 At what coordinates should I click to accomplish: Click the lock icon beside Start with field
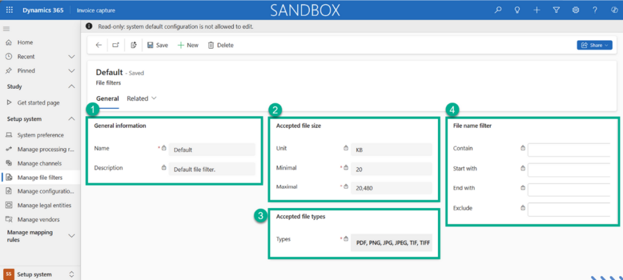[x=523, y=168]
